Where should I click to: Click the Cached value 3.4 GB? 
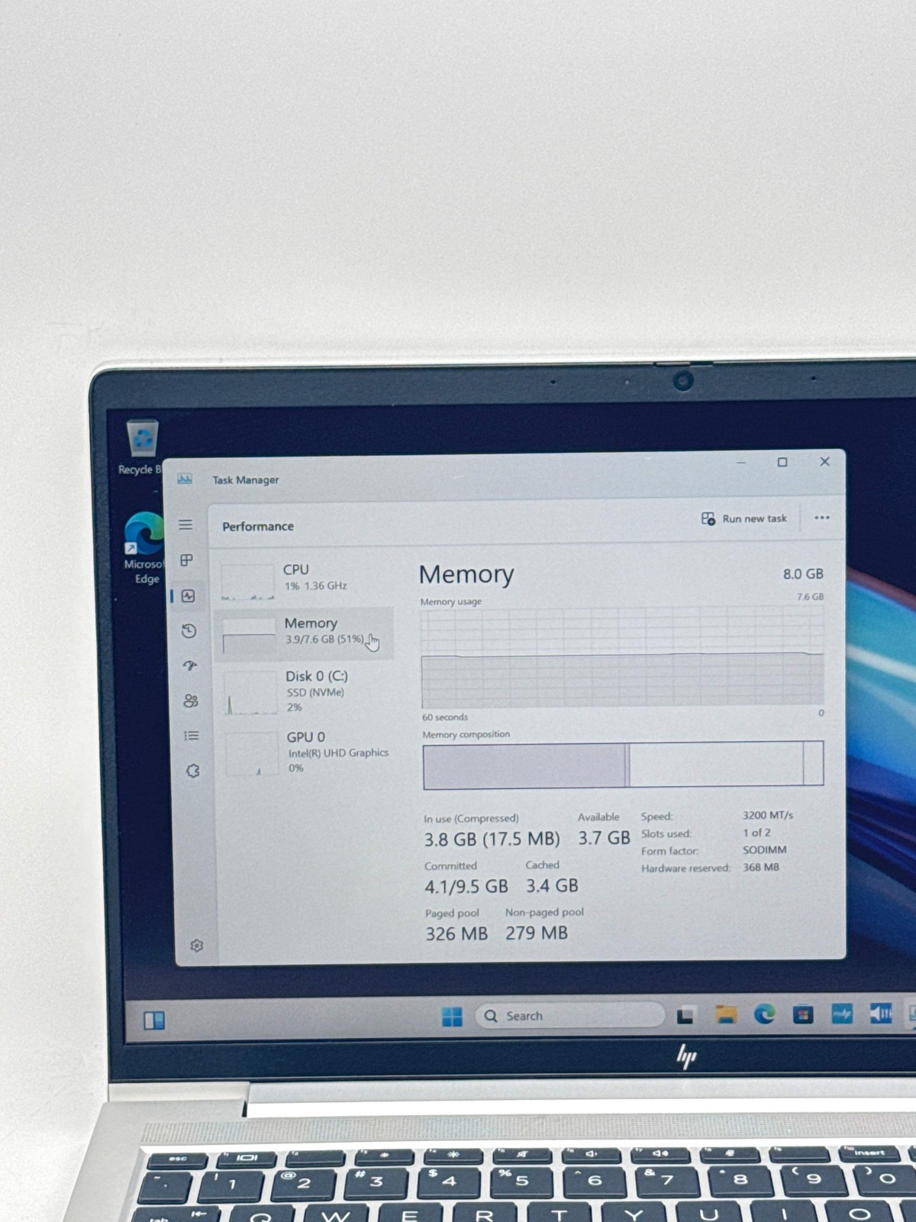coord(552,886)
